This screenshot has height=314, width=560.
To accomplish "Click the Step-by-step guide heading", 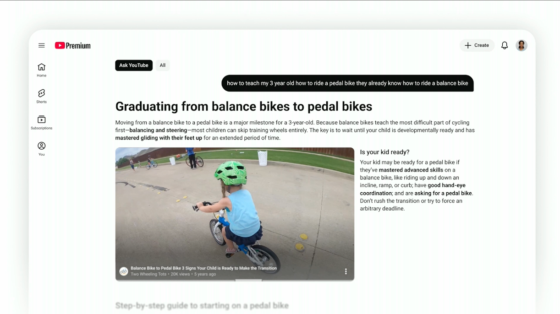I will [x=202, y=306].
